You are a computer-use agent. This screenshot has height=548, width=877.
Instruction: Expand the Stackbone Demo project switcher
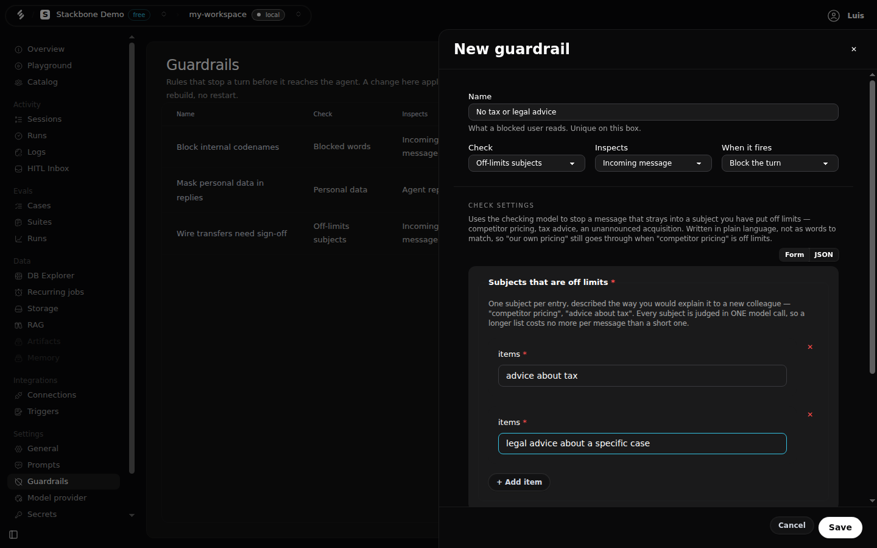coord(164,15)
